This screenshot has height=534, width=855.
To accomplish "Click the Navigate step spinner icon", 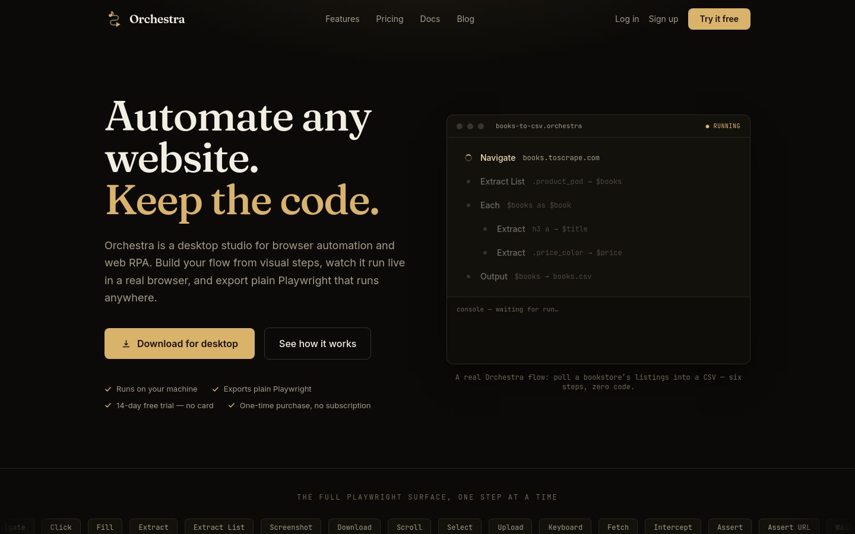I will (468, 158).
